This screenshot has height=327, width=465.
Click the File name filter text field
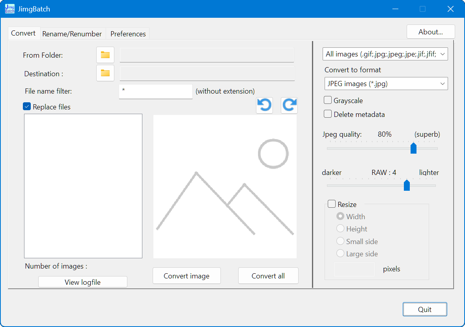(x=155, y=91)
